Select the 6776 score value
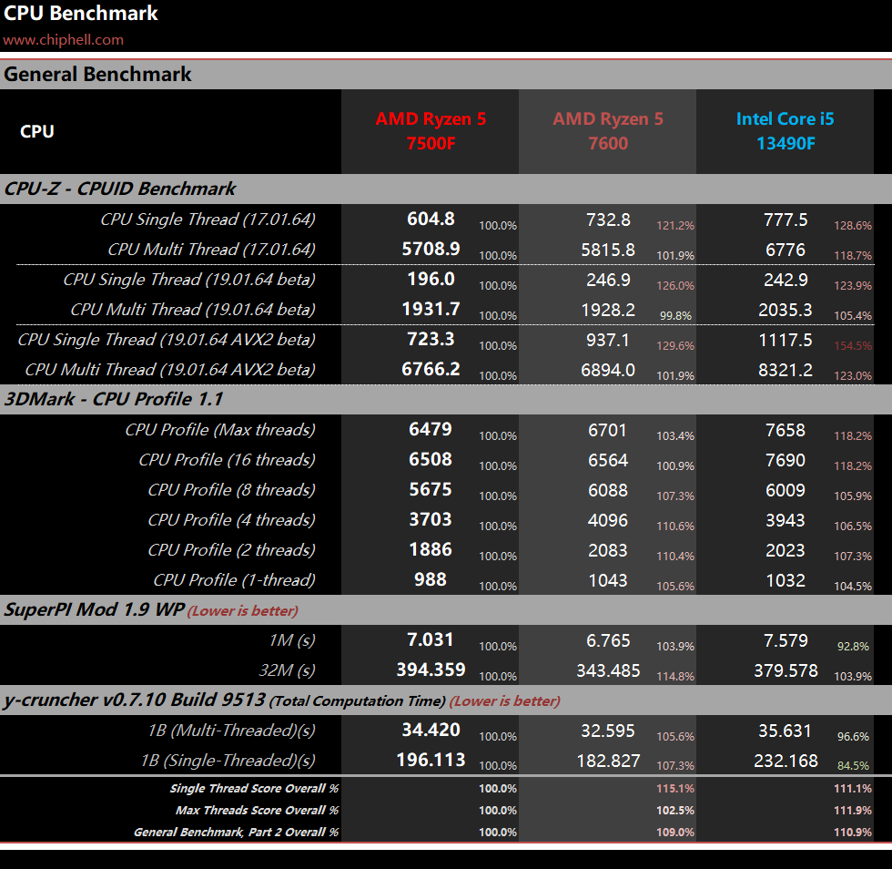This screenshot has width=892, height=869. (x=785, y=250)
